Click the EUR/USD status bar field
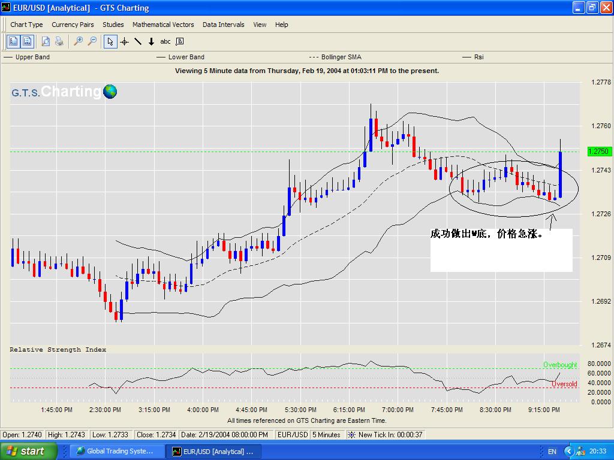614x460 pixels. pos(293,435)
